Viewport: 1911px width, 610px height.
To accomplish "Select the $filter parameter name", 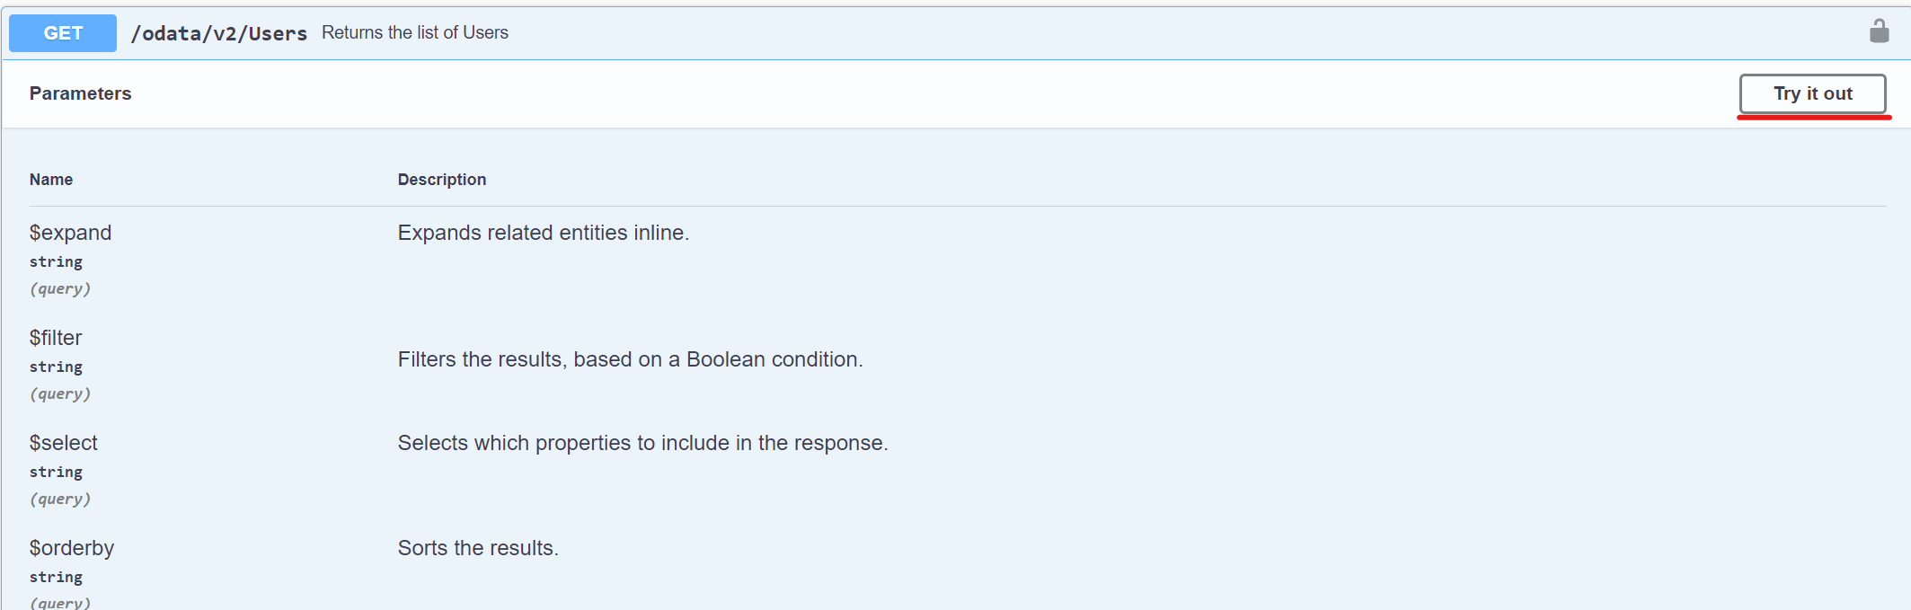I will pyautogui.click(x=56, y=338).
